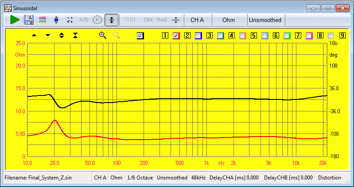Click the 25.0 top impedance axis value
Screen dimensions: 354x187
tap(20, 43)
